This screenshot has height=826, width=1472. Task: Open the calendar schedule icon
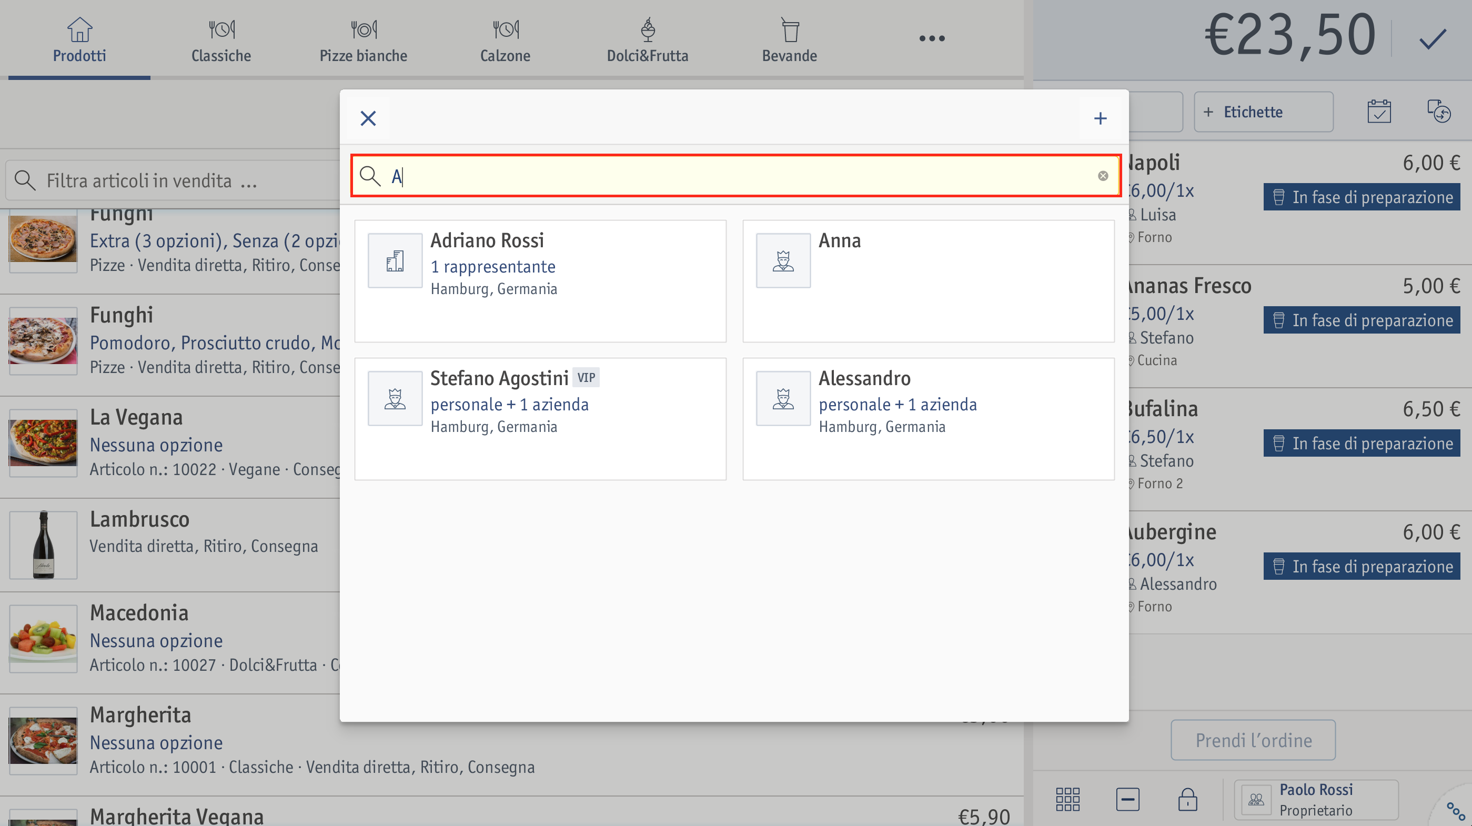pos(1379,112)
